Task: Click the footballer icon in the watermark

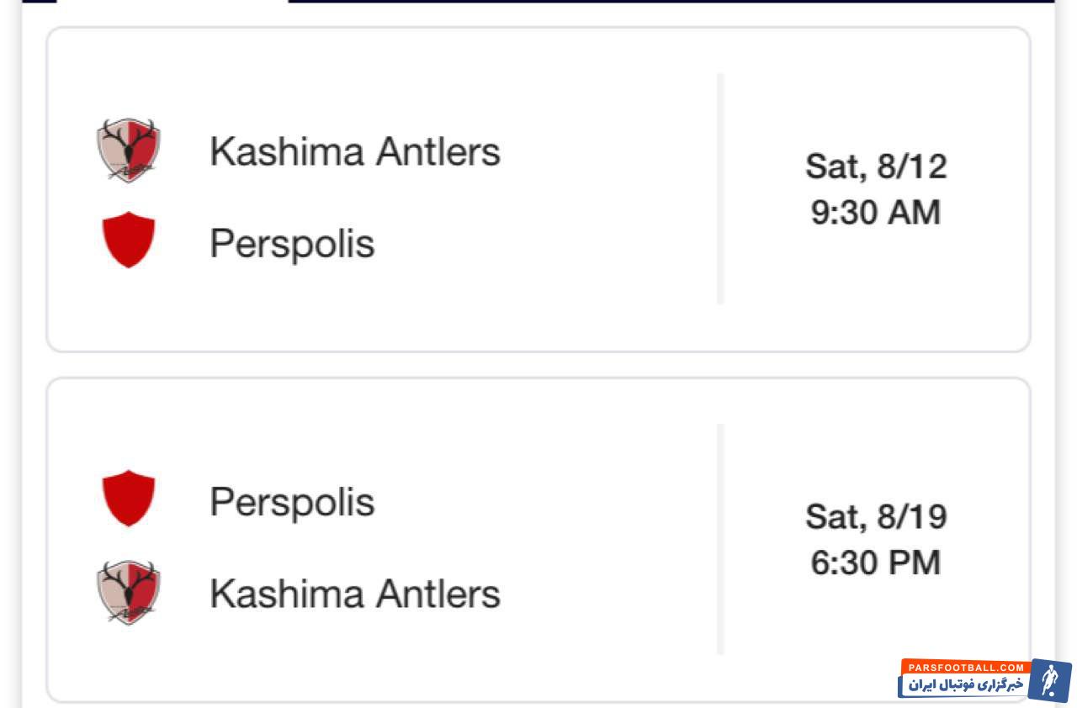Action: coord(1049,680)
